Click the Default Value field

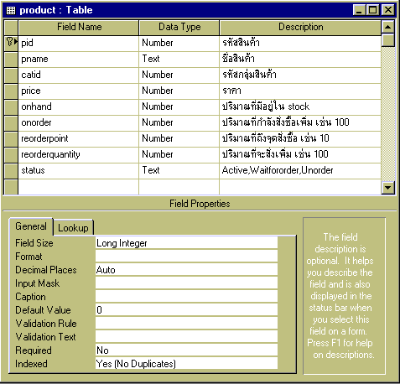coord(186,310)
